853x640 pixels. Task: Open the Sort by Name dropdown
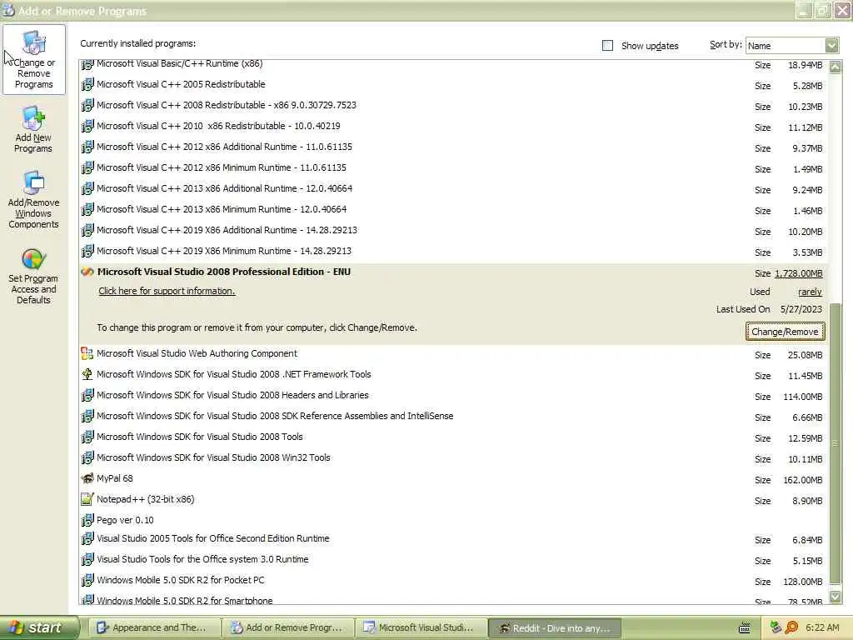(831, 46)
